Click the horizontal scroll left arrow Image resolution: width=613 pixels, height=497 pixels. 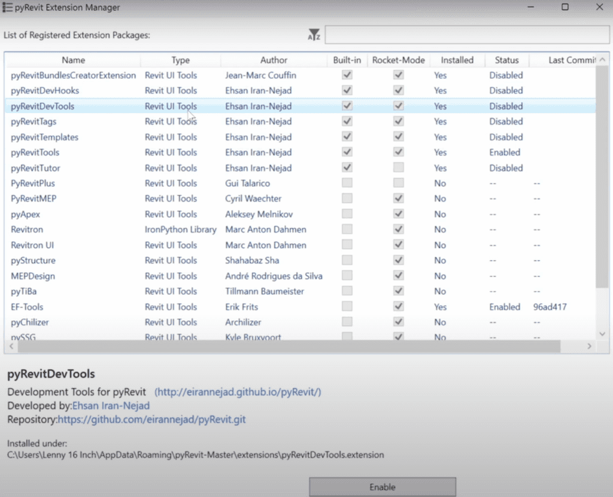pos(11,346)
